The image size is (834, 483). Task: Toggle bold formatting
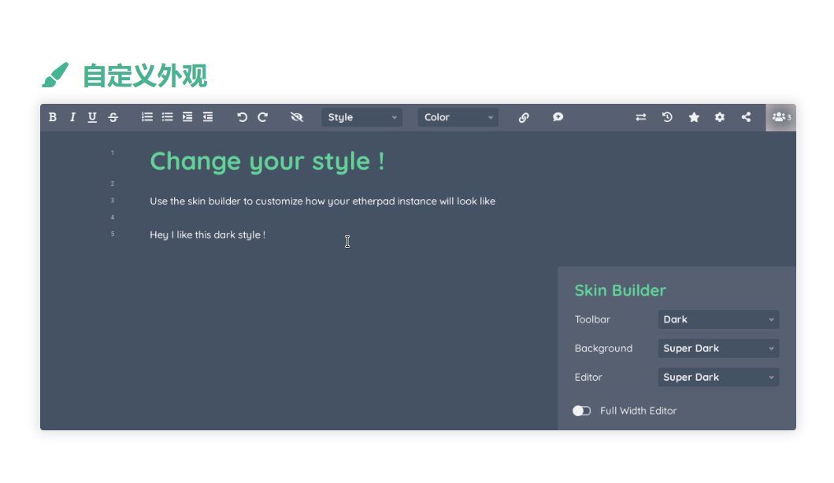[53, 117]
